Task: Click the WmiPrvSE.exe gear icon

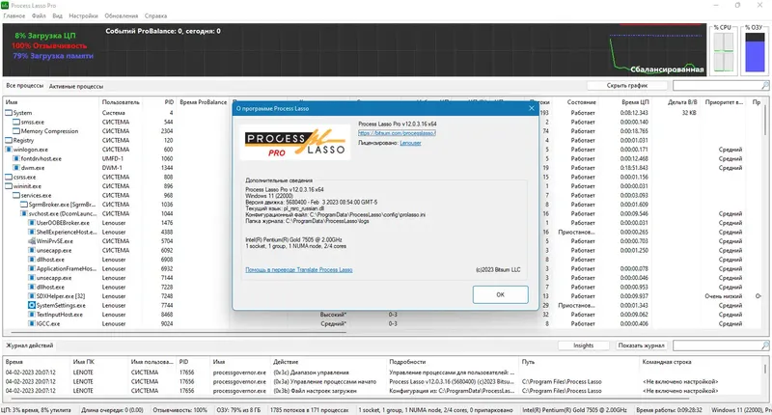Action: [x=32, y=241]
